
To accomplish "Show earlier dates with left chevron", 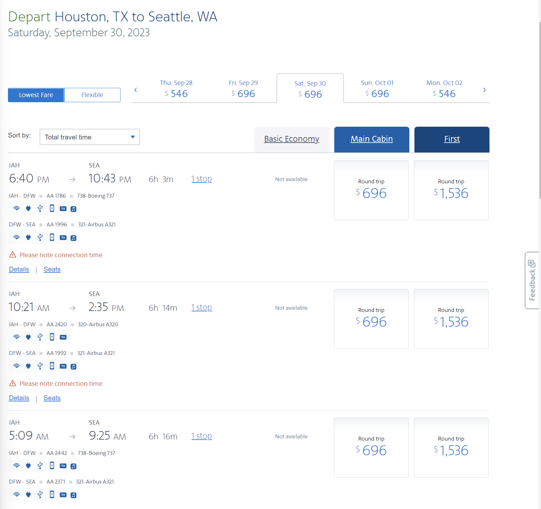I will pyautogui.click(x=136, y=90).
